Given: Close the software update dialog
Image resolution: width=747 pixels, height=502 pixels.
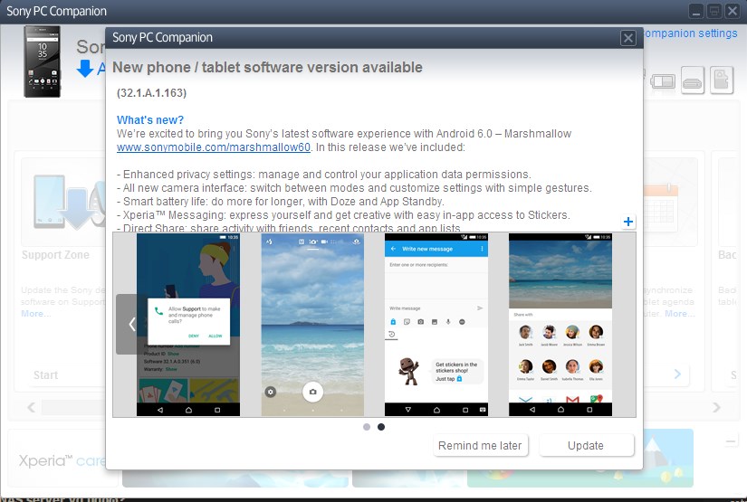Looking at the screenshot, I should [x=627, y=38].
